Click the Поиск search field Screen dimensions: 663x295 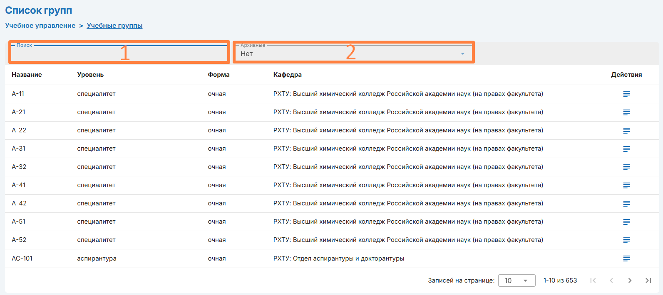pyautogui.click(x=119, y=54)
